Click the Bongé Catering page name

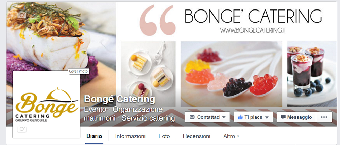point(119,99)
